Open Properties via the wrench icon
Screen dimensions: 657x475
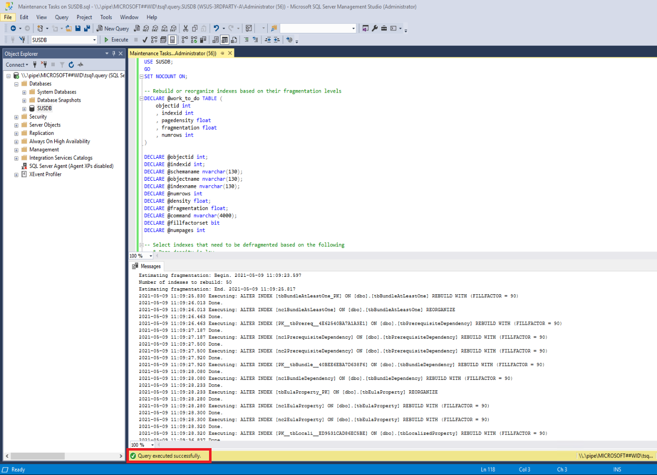375,28
